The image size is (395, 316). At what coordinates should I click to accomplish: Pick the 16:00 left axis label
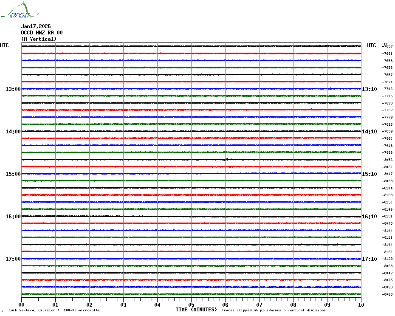click(13, 217)
